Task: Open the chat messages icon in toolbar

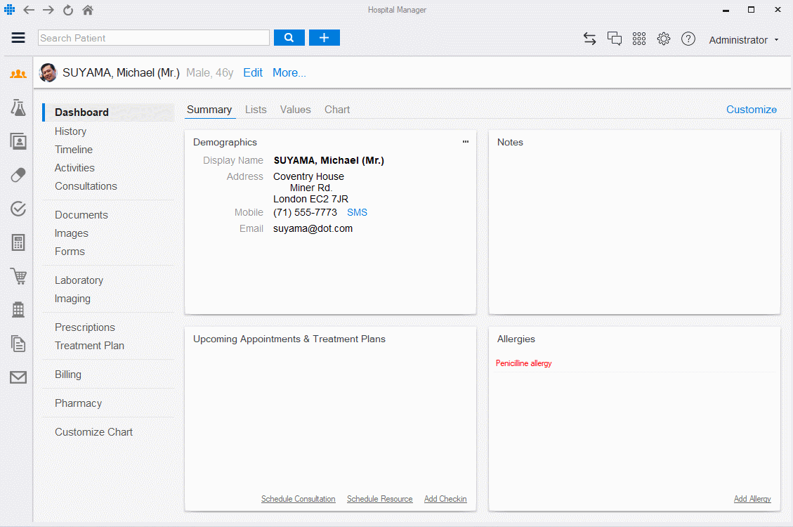Action: tap(615, 39)
